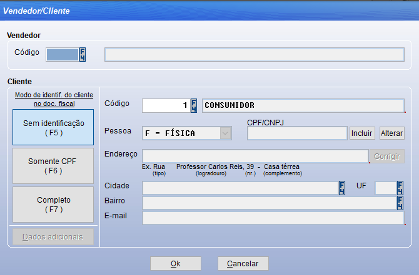Open the F4 lookup icon next to UF

pyautogui.click(x=400, y=188)
